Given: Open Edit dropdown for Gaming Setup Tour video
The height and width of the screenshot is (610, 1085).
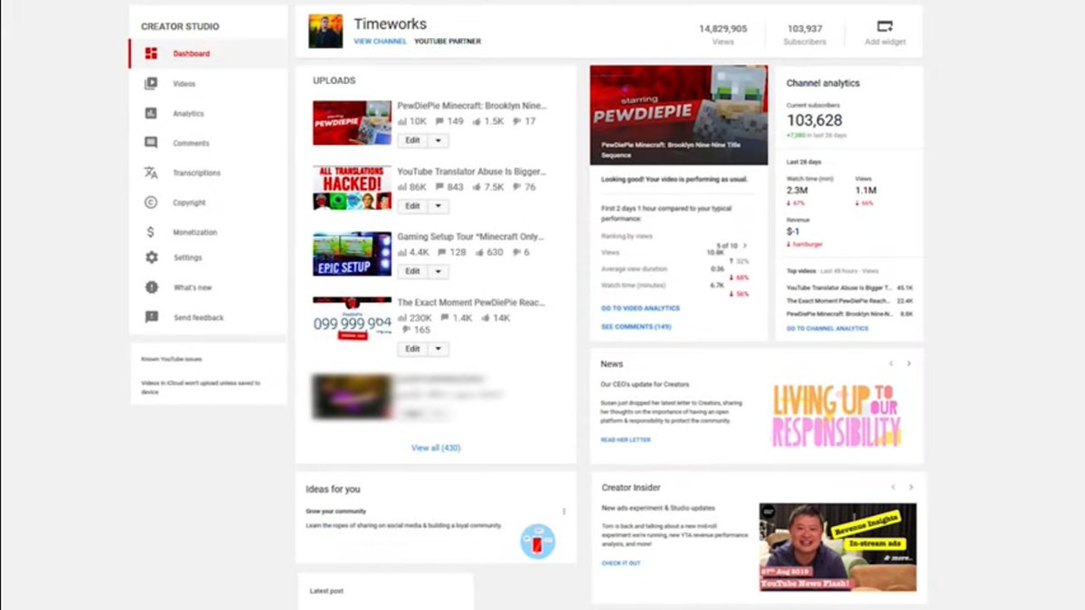Looking at the screenshot, I should 438,271.
